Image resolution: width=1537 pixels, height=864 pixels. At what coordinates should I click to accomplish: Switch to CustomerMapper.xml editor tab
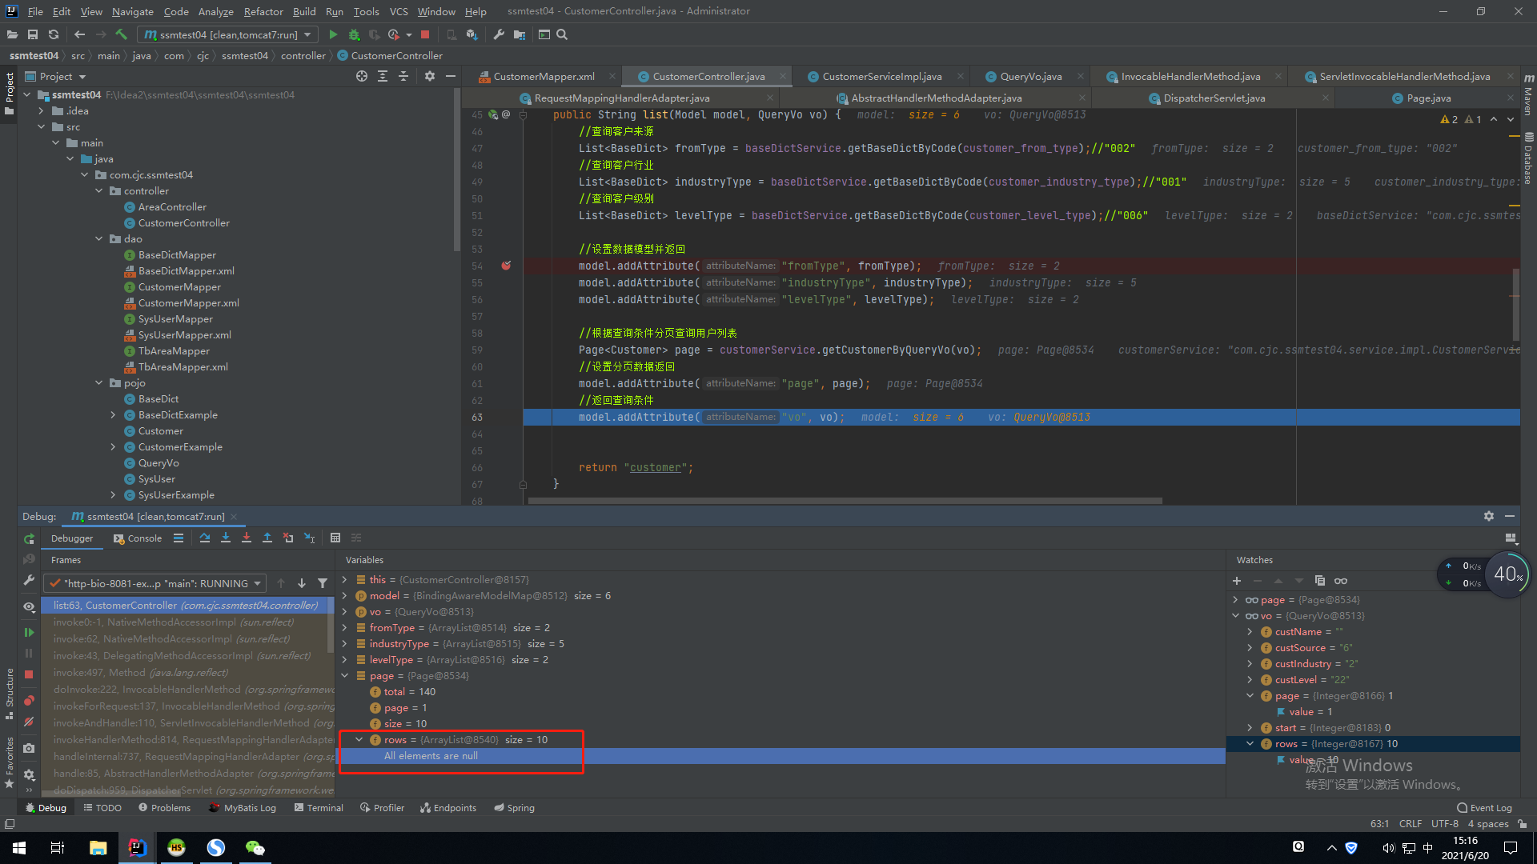pos(544,77)
